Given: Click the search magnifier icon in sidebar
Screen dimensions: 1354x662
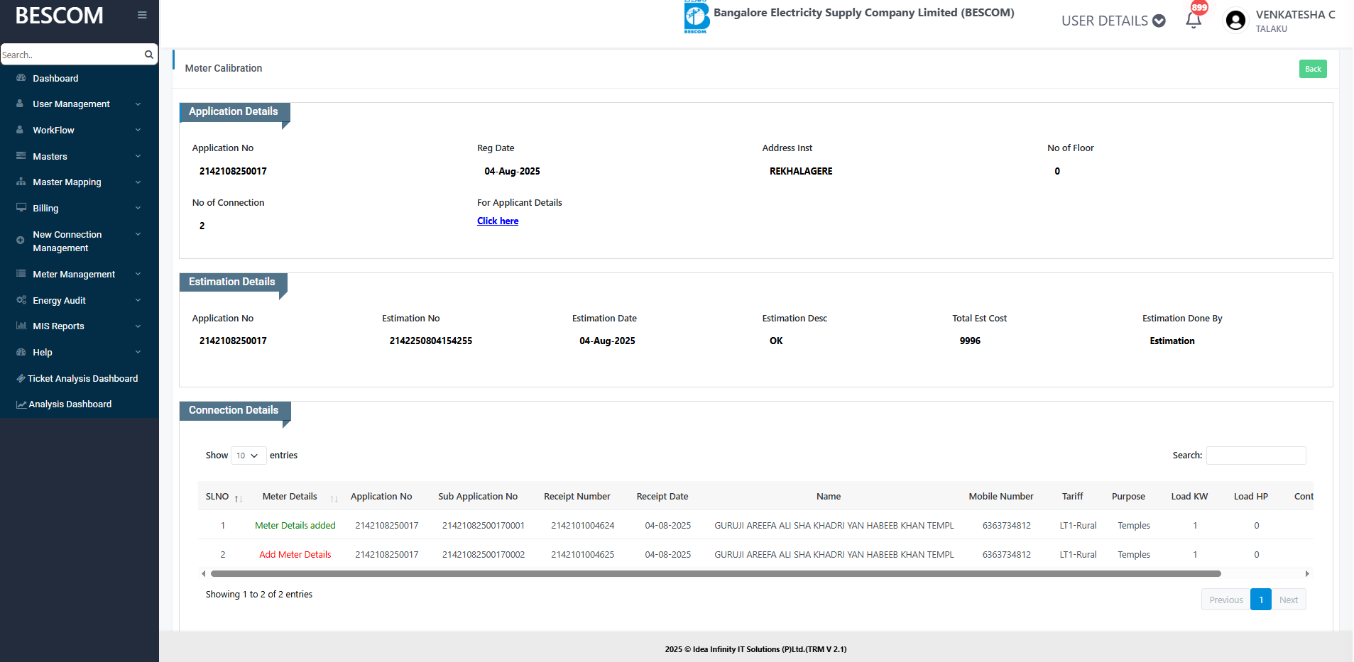Looking at the screenshot, I should [x=149, y=55].
